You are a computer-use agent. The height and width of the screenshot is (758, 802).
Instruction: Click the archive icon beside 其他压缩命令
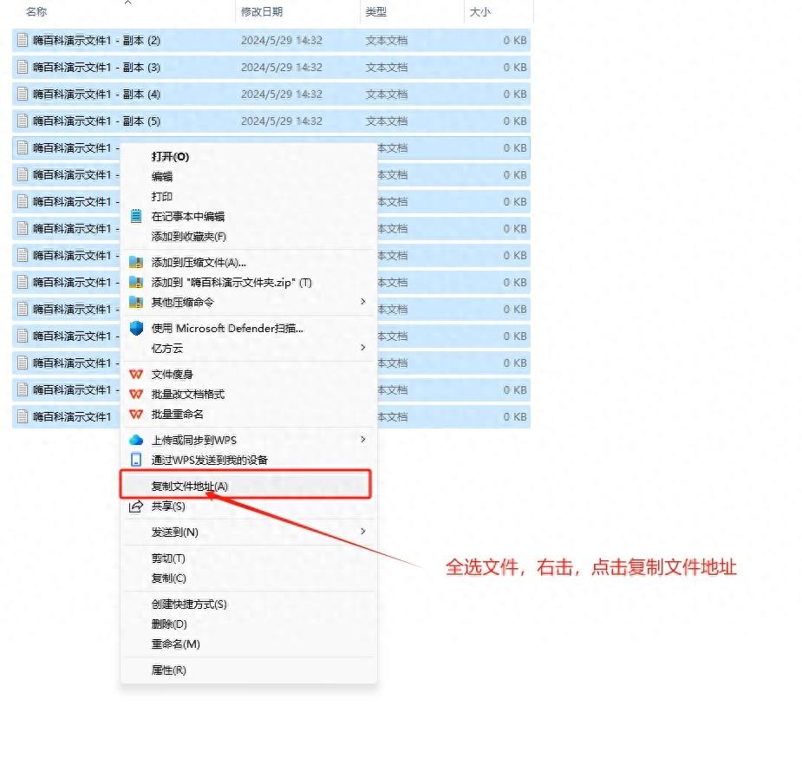pos(136,303)
